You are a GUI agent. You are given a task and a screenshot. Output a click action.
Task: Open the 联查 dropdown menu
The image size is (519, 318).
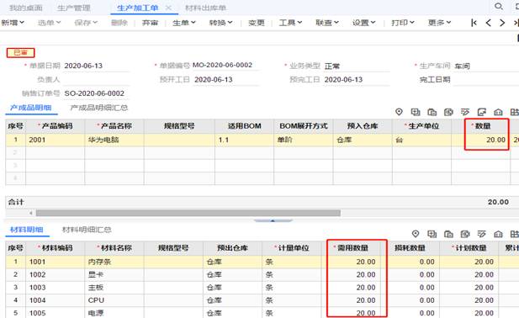(x=327, y=23)
